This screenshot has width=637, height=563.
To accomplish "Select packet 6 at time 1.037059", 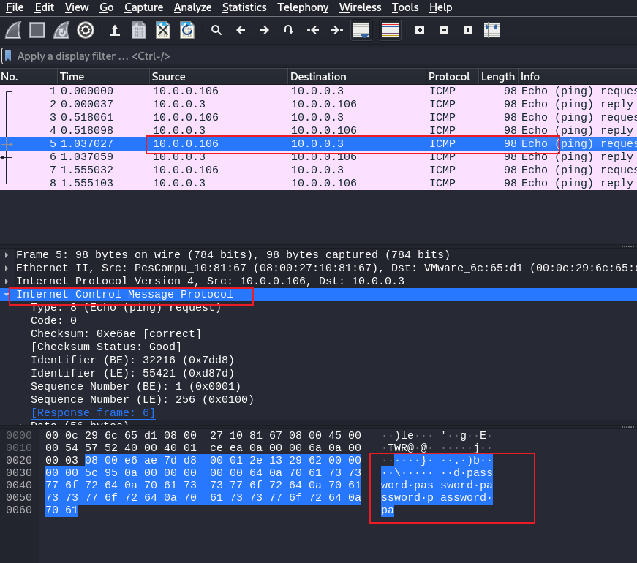I will tap(319, 156).
